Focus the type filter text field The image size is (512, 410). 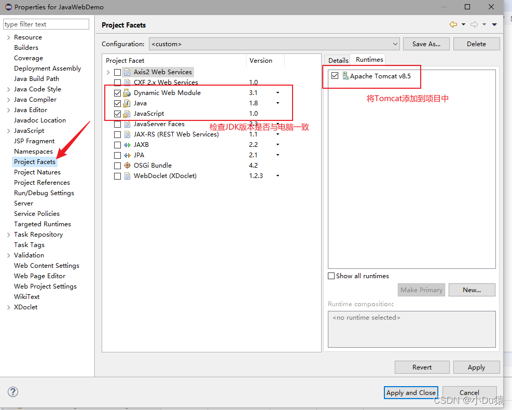click(46, 24)
